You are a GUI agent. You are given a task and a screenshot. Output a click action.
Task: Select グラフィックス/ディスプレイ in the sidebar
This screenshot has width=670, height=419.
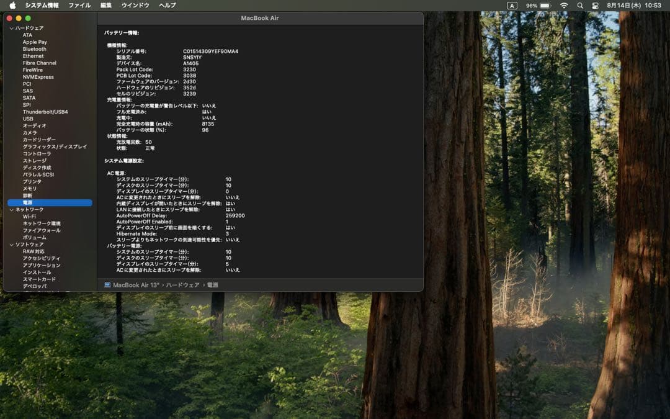54,146
